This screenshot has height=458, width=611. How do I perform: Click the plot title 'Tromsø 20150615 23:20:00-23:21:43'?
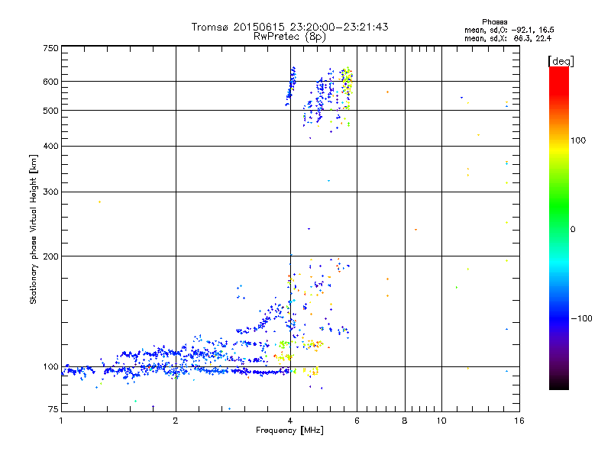(289, 27)
